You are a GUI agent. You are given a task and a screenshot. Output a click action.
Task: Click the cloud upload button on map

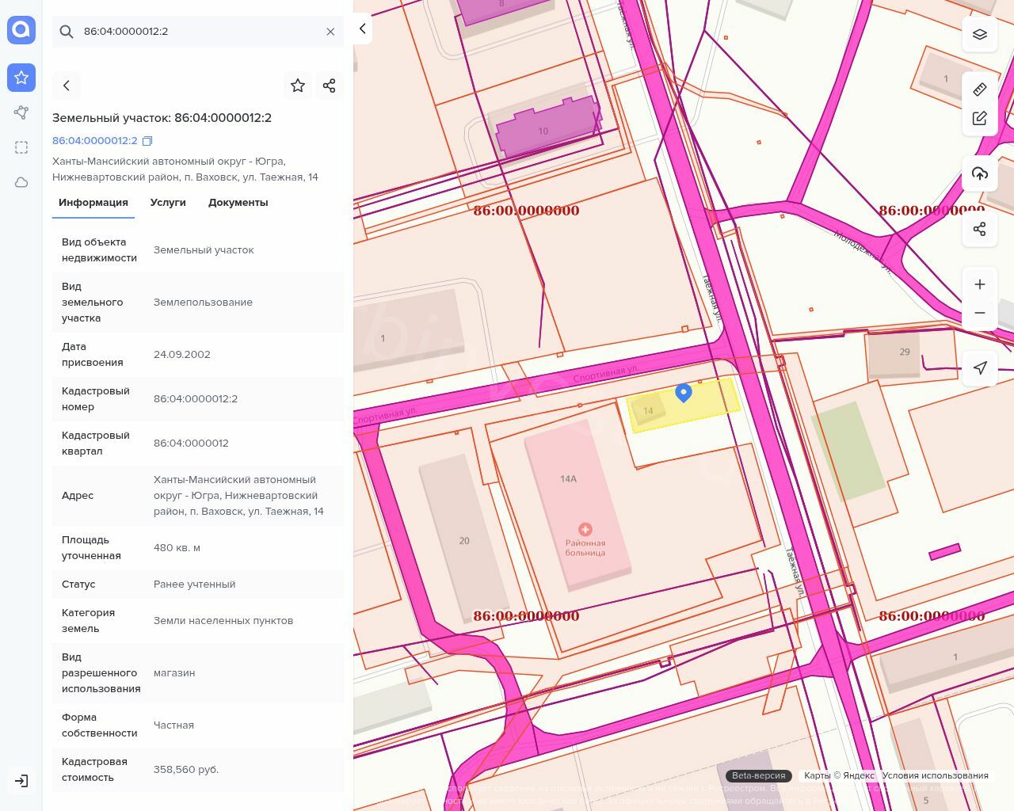980,173
